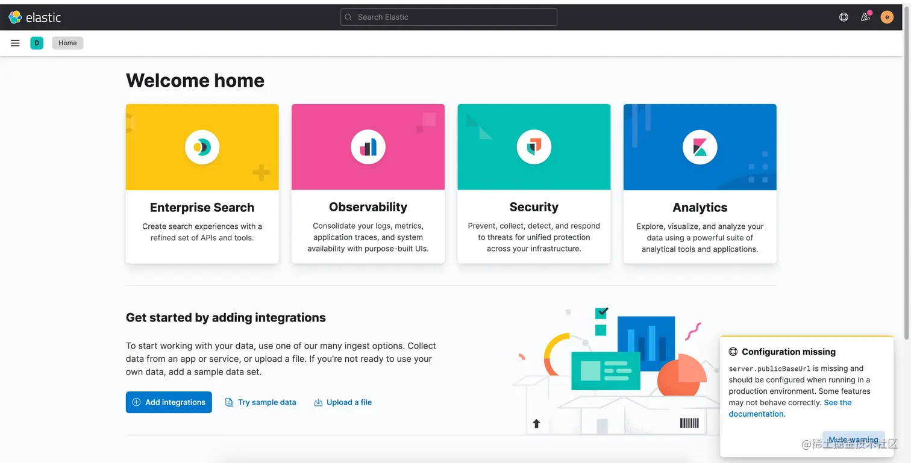This screenshot has height=463, width=911.
Task: Click the Security shield icon
Action: [x=534, y=147]
